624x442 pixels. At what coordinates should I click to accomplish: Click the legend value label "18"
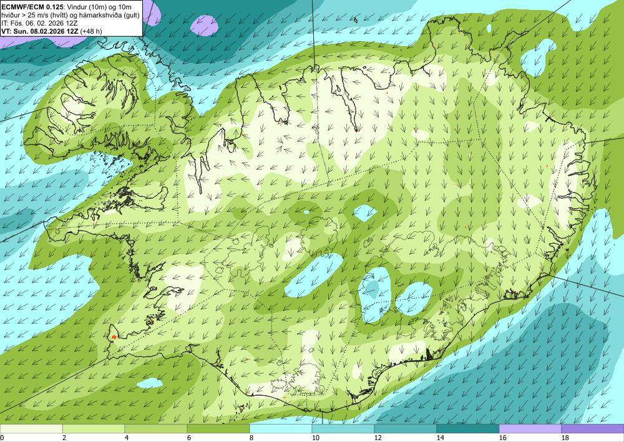(565, 438)
